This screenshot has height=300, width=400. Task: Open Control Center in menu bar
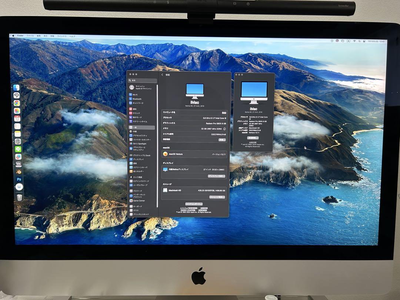364,41
